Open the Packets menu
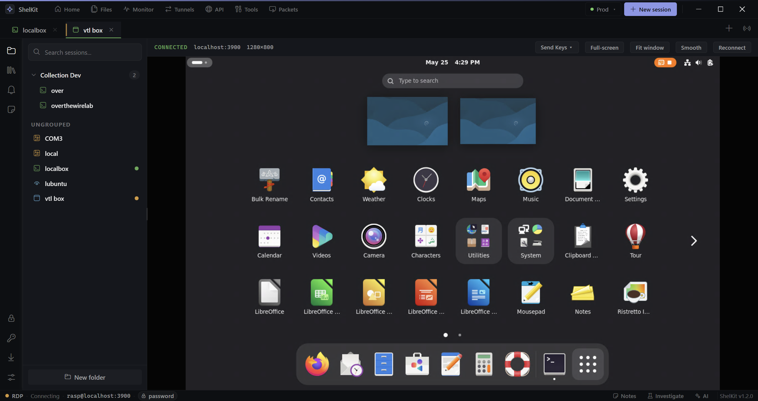 tap(283, 9)
